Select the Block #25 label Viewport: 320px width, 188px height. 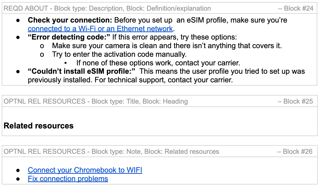295,101
